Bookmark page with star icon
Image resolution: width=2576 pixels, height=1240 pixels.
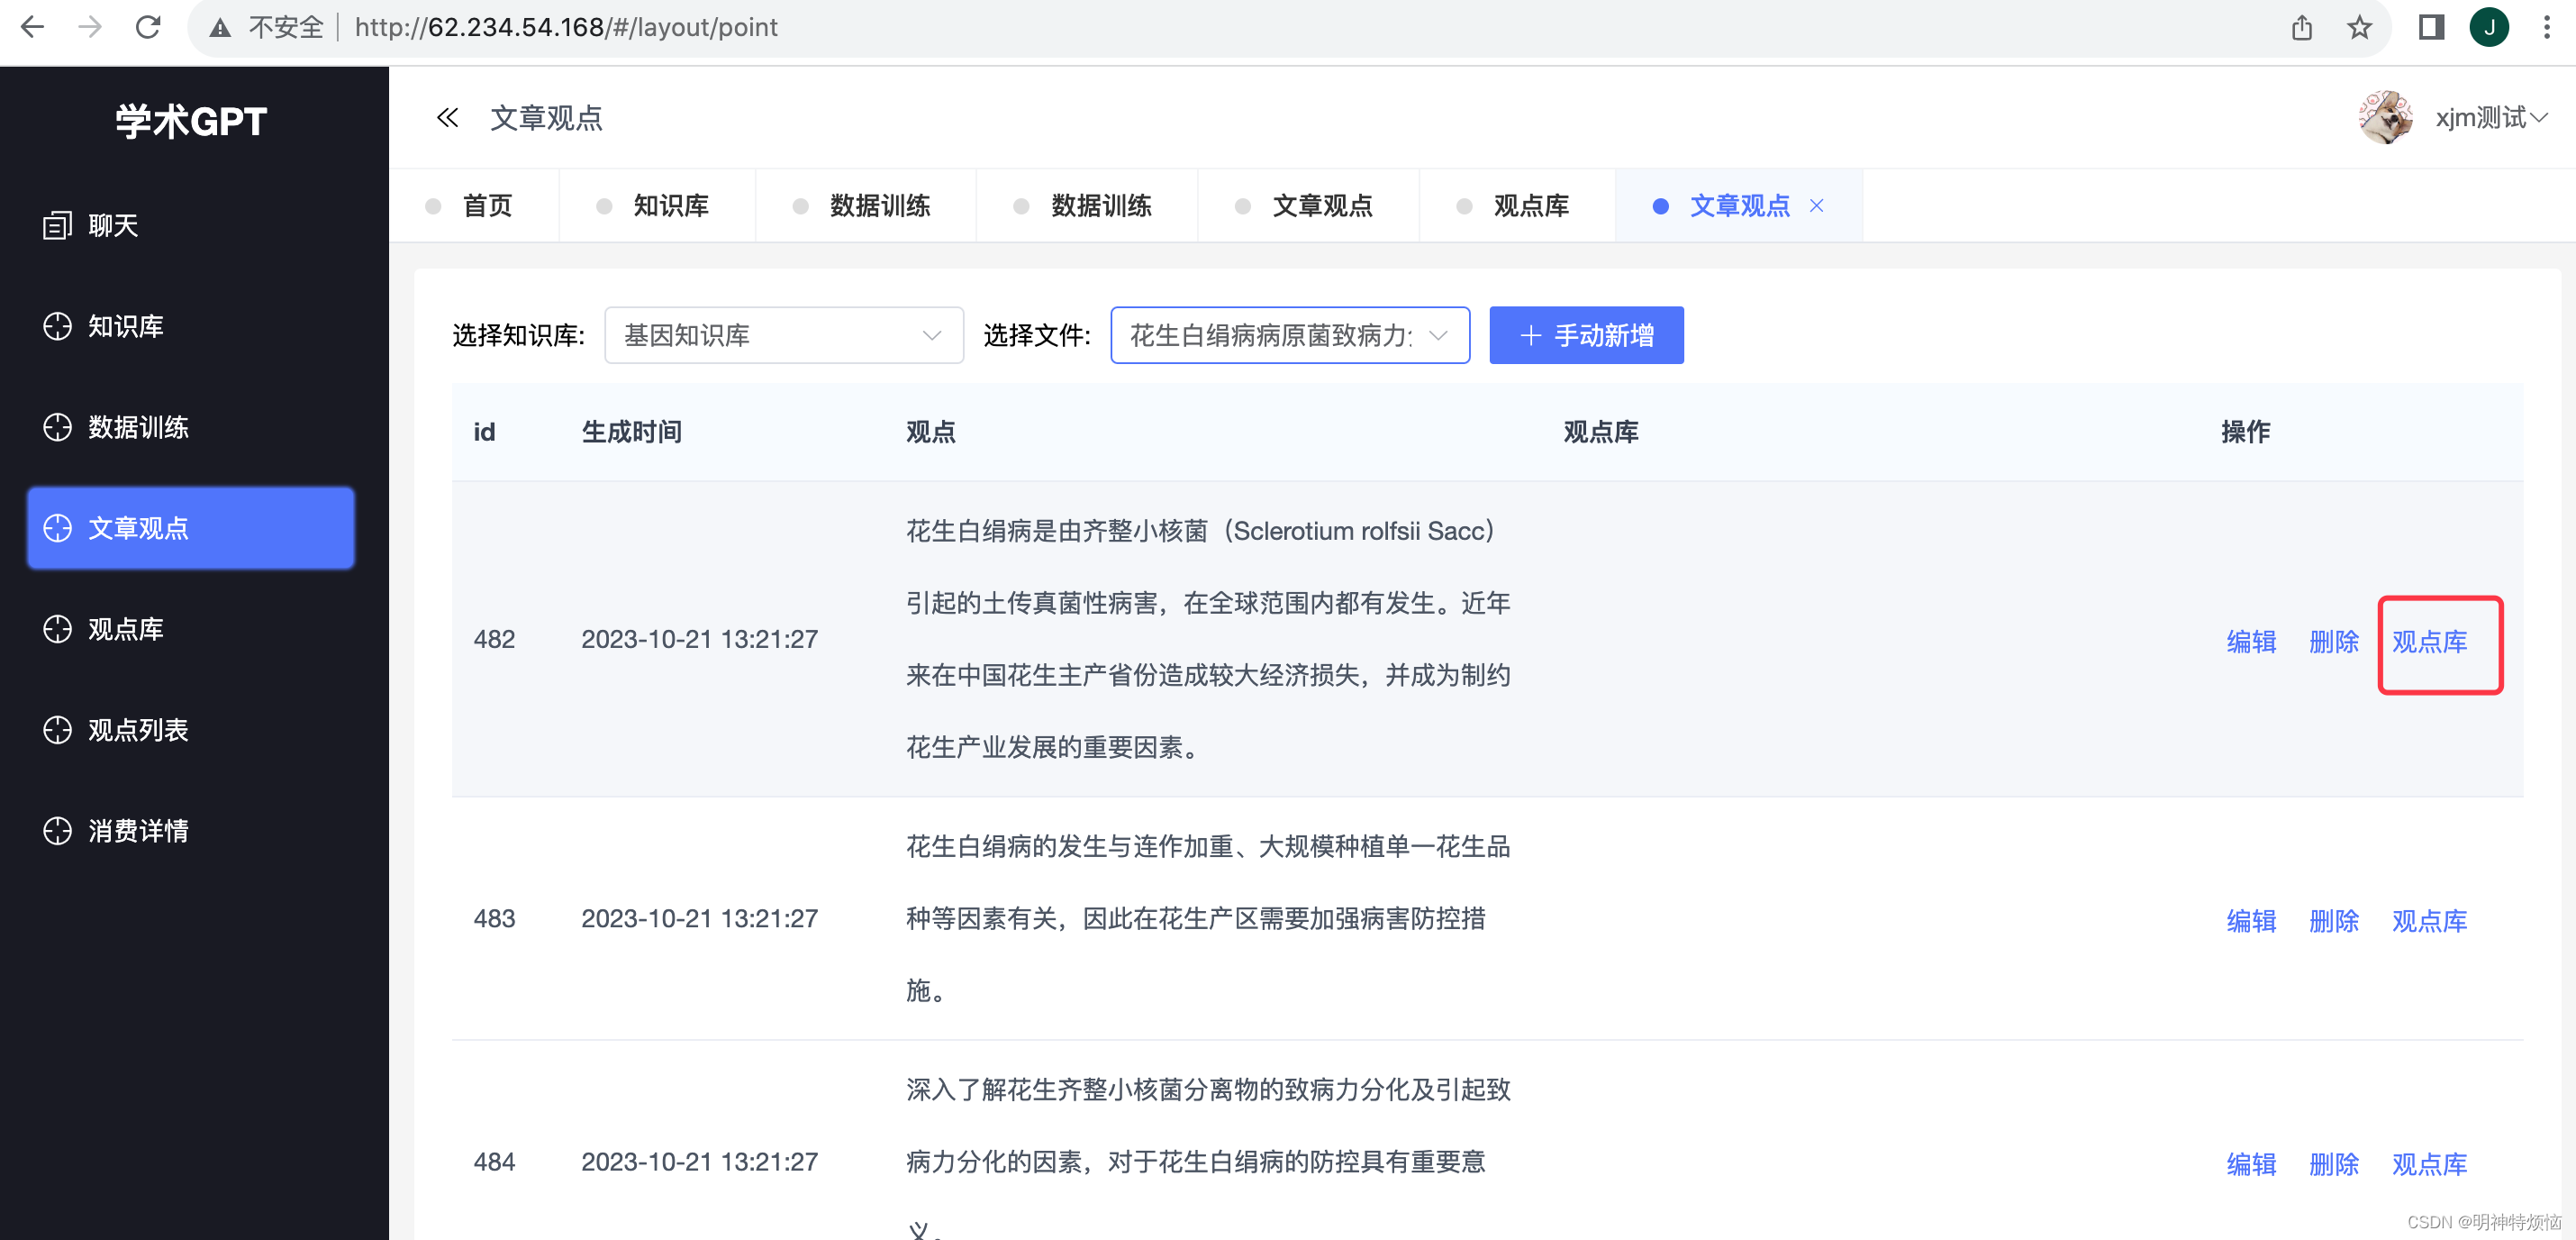click(x=2359, y=27)
